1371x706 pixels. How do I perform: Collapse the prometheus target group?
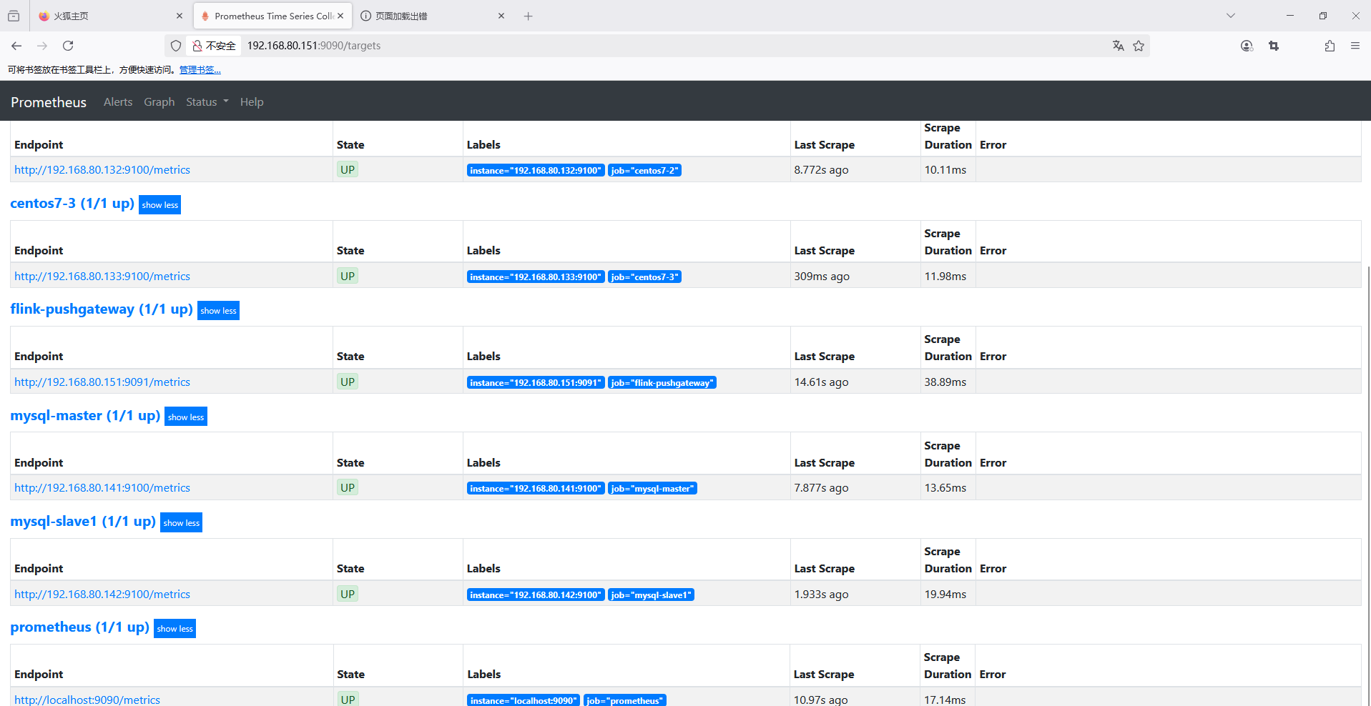[175, 629]
